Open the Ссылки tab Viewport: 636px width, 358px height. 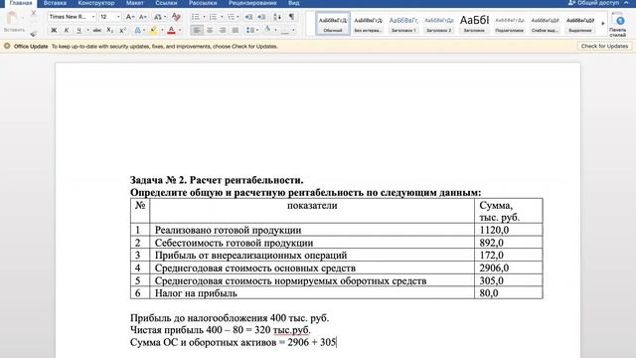coord(166,3)
